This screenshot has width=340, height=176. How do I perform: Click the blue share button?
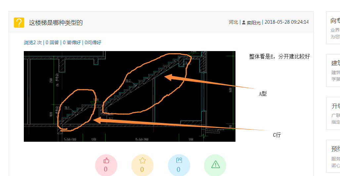(179, 165)
